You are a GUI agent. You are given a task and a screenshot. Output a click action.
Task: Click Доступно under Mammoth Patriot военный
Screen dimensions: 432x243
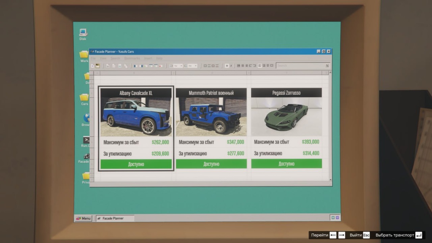[211, 164]
